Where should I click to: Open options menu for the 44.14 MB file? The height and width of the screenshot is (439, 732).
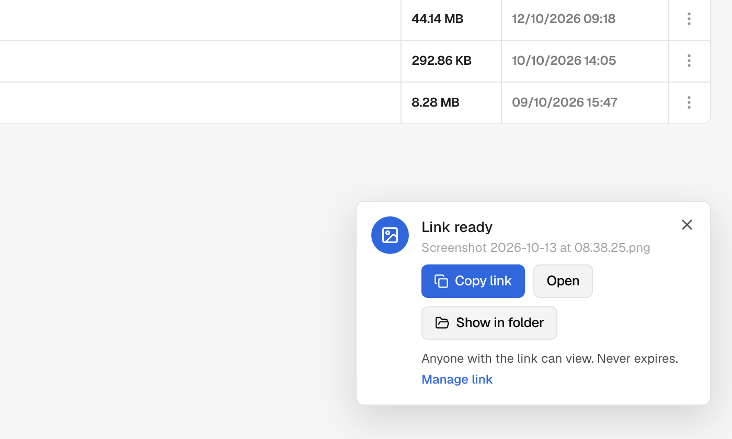(x=689, y=19)
